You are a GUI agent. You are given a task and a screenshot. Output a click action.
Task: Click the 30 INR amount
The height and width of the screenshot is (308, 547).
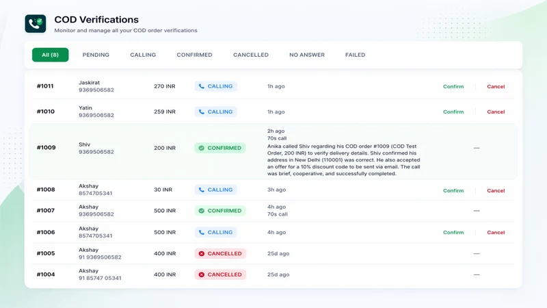[x=163, y=190]
